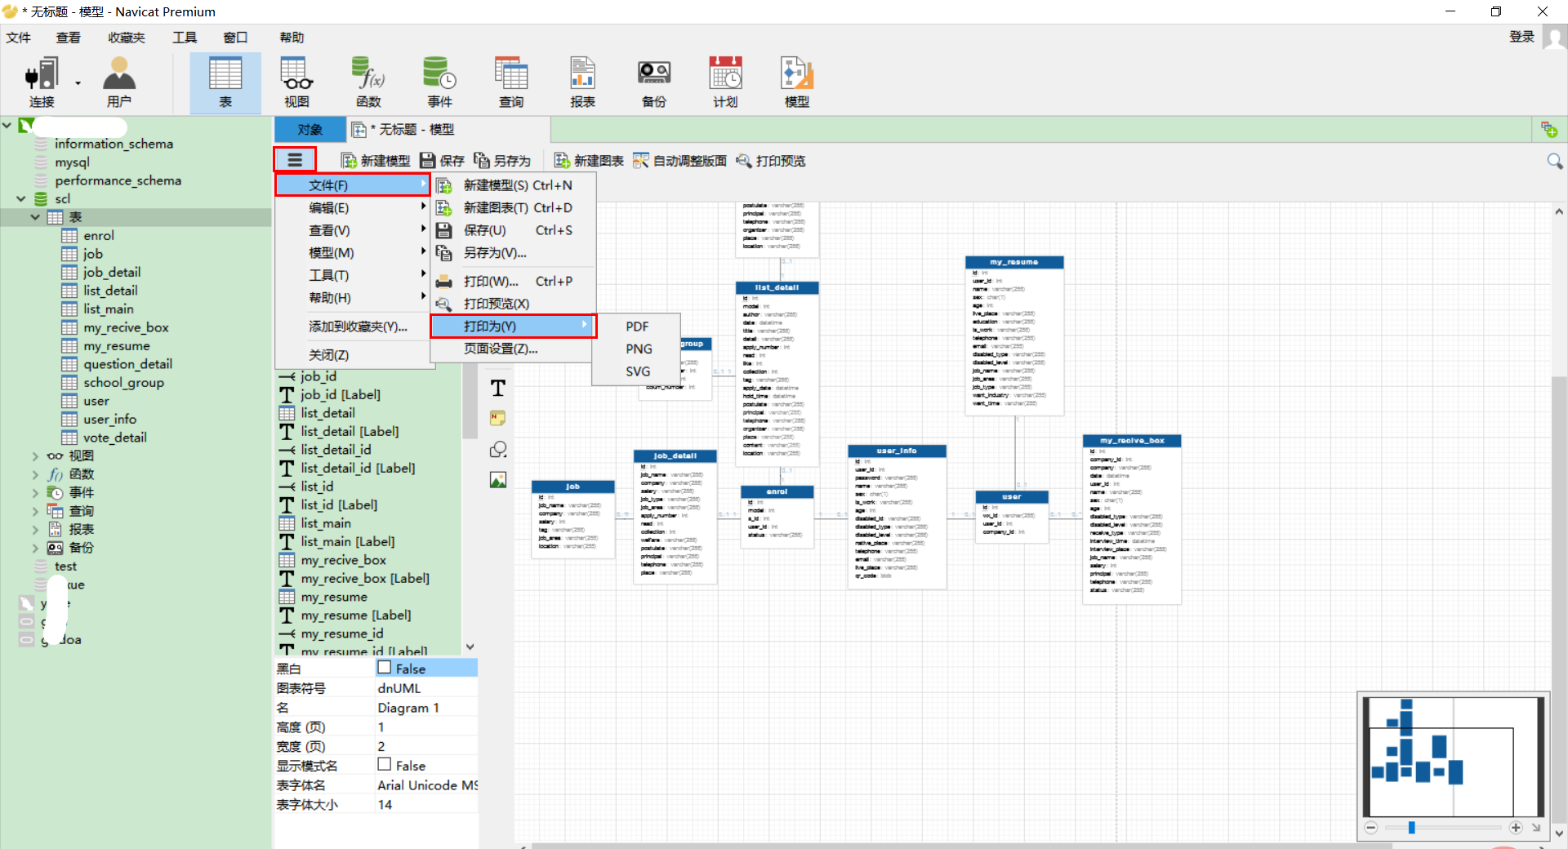The height and width of the screenshot is (849, 1568).
Task: Click 新建图表 new diagram toolbar button
Action: pos(589,161)
